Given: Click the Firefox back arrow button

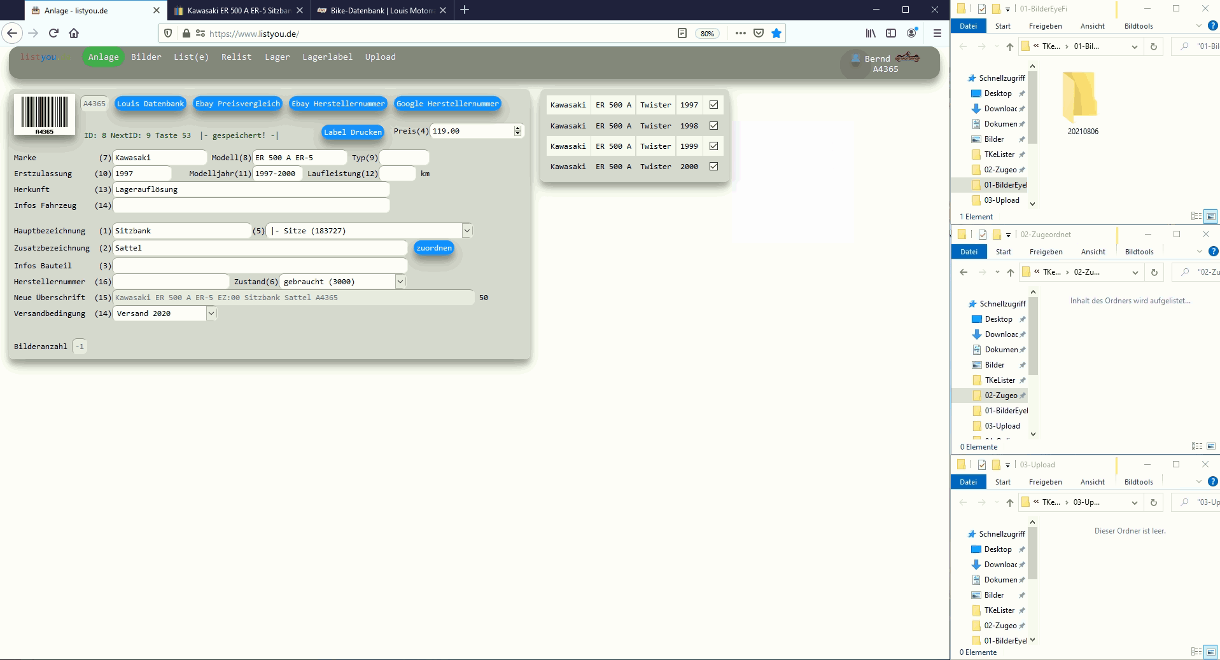Looking at the screenshot, I should 13,33.
